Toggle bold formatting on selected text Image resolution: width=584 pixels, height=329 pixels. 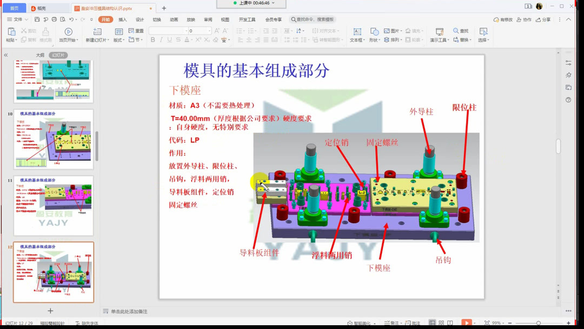(x=153, y=40)
